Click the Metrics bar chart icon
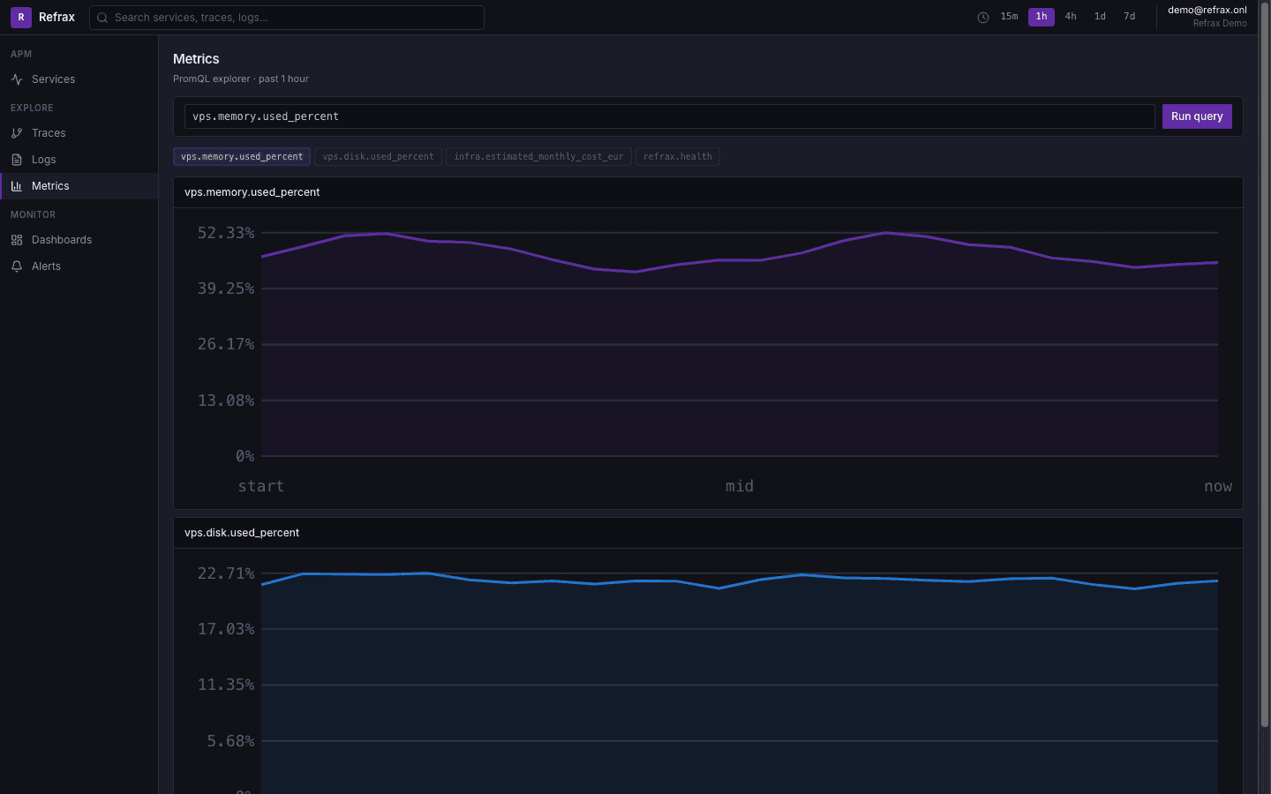The height and width of the screenshot is (794, 1271). coord(17,186)
